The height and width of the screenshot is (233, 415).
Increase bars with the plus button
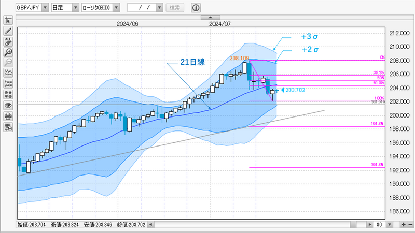(x=403, y=225)
